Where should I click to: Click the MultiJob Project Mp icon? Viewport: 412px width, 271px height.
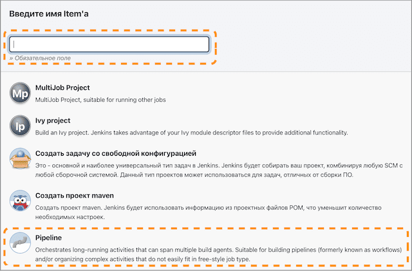[20, 94]
